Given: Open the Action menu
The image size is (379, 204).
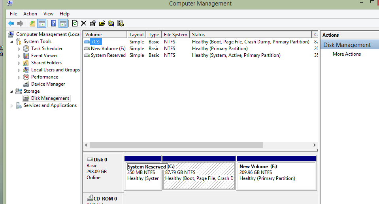Looking at the screenshot, I should [x=30, y=14].
